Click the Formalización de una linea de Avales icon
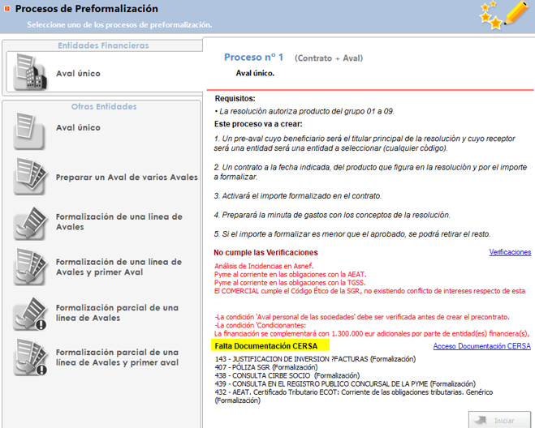 [x=30, y=223]
